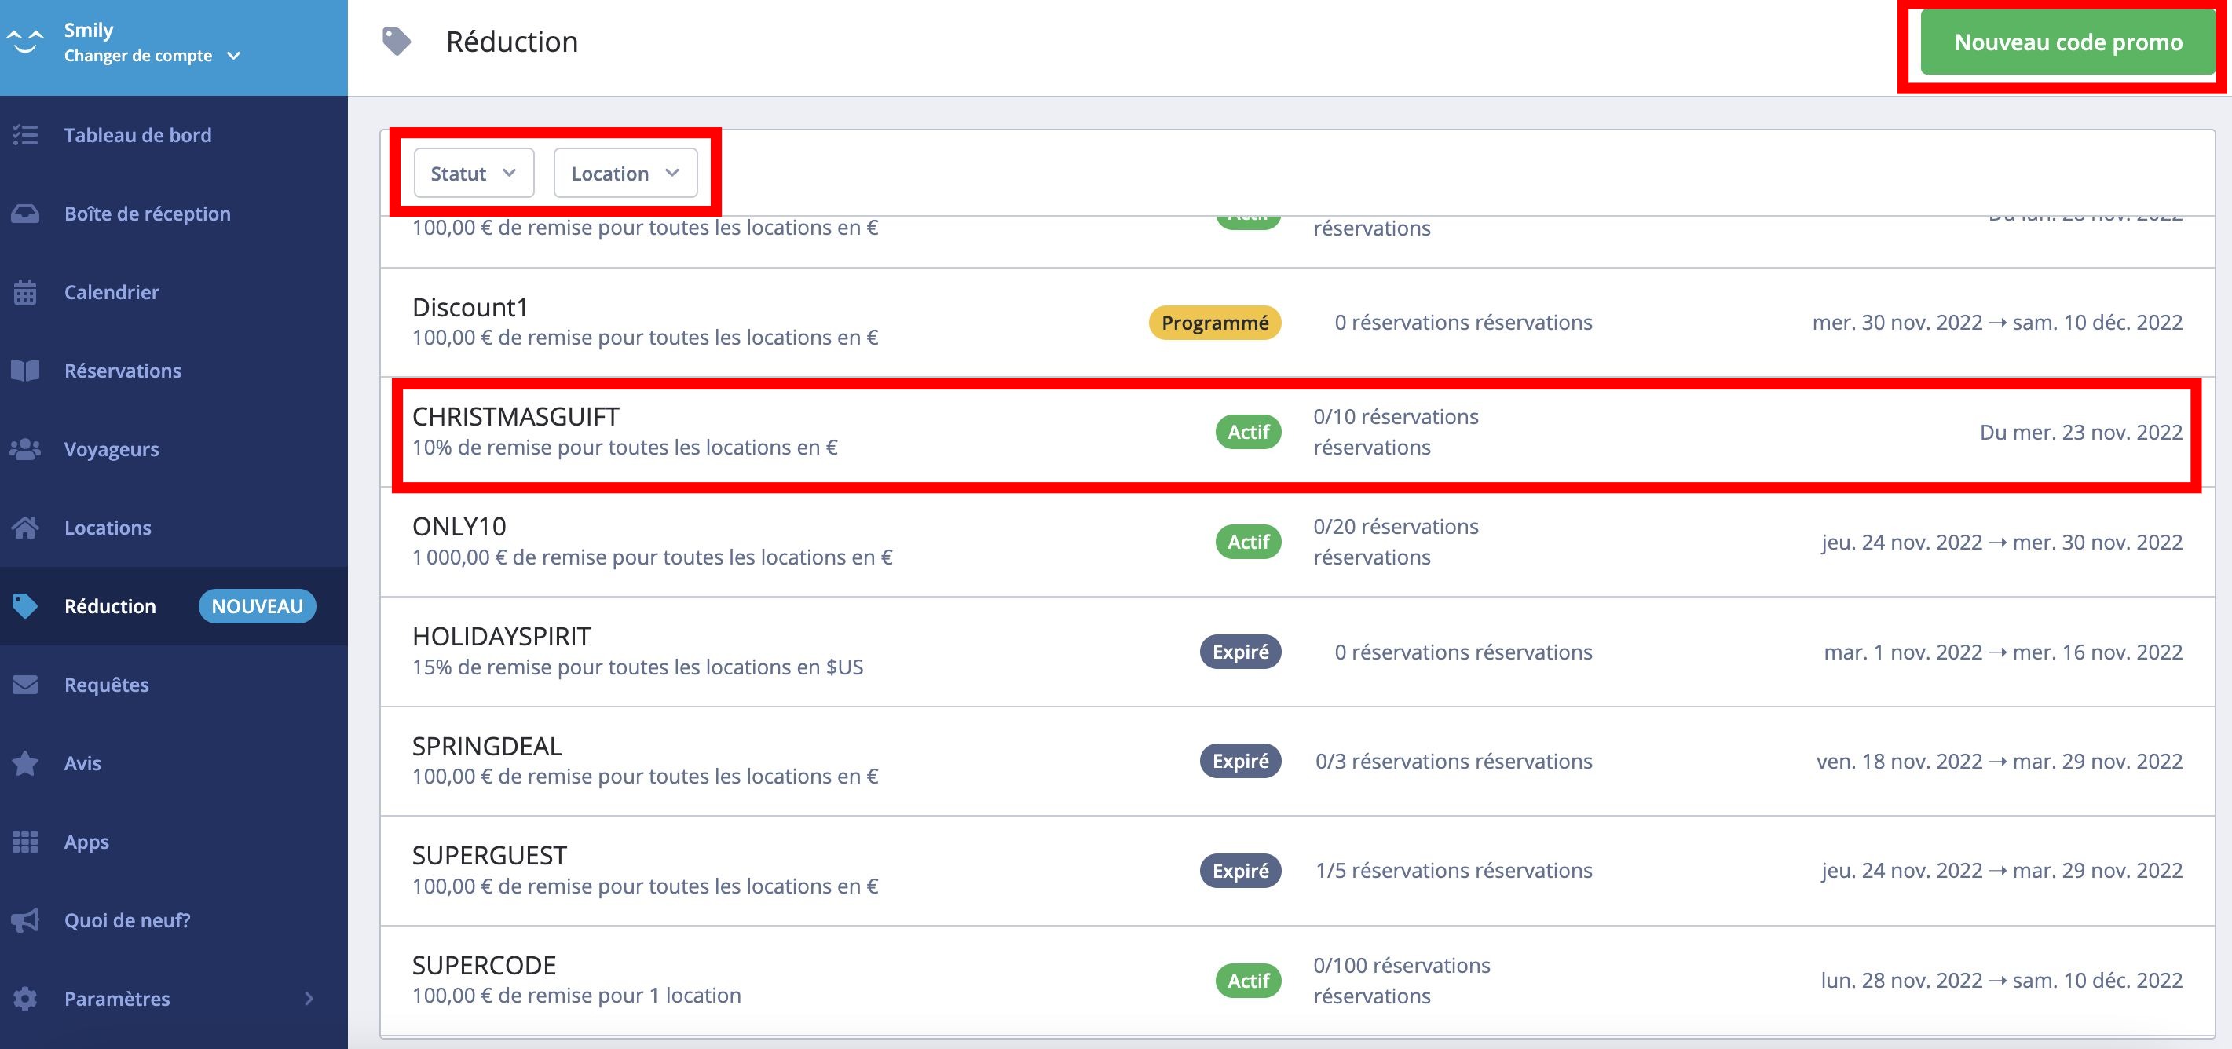2232x1049 pixels.
Task: Go to the Réduction menu item
Action: point(110,606)
